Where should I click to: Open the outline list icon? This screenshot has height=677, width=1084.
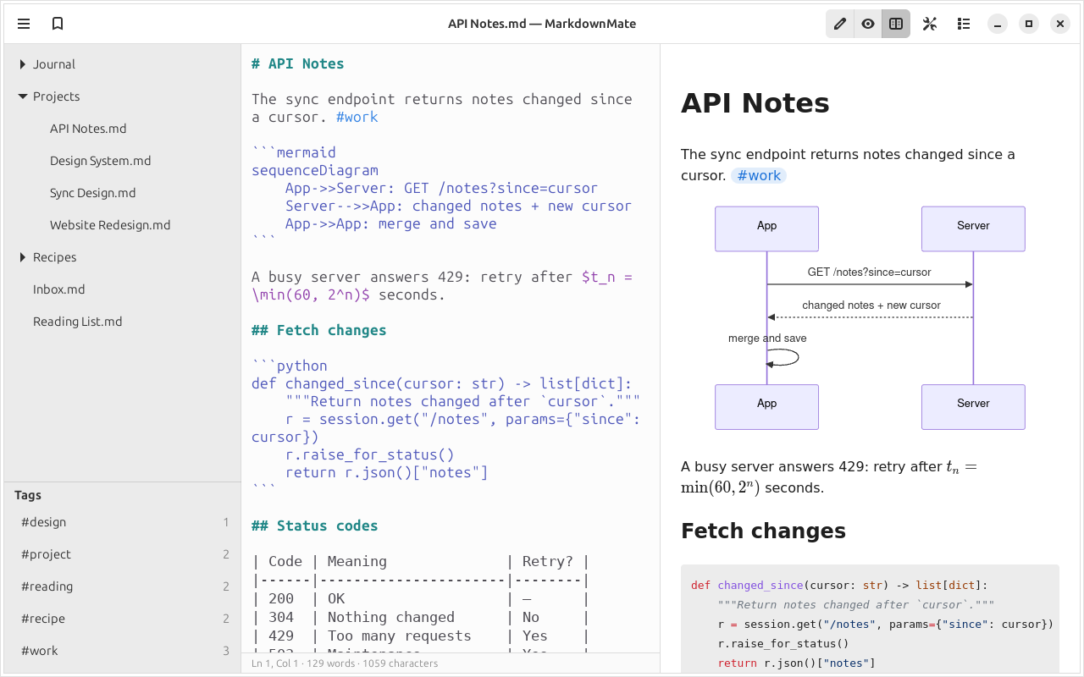[964, 24]
